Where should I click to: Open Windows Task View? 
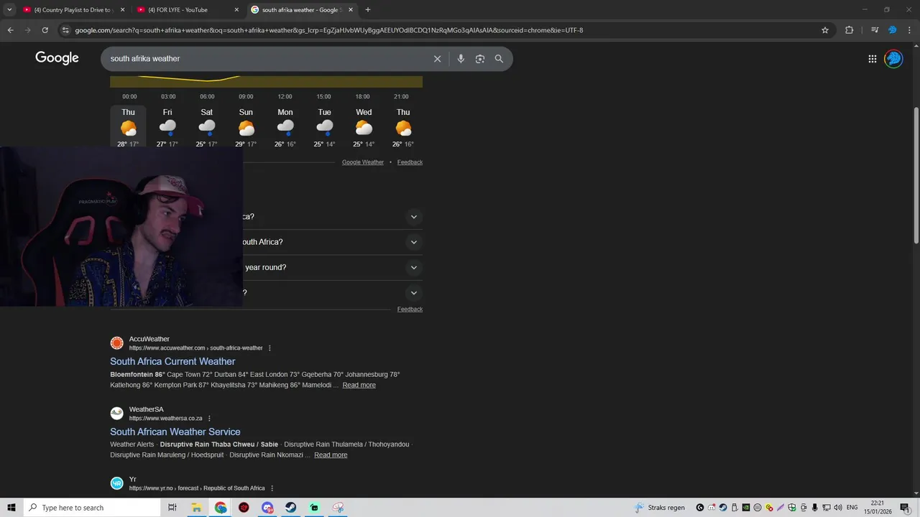172,508
